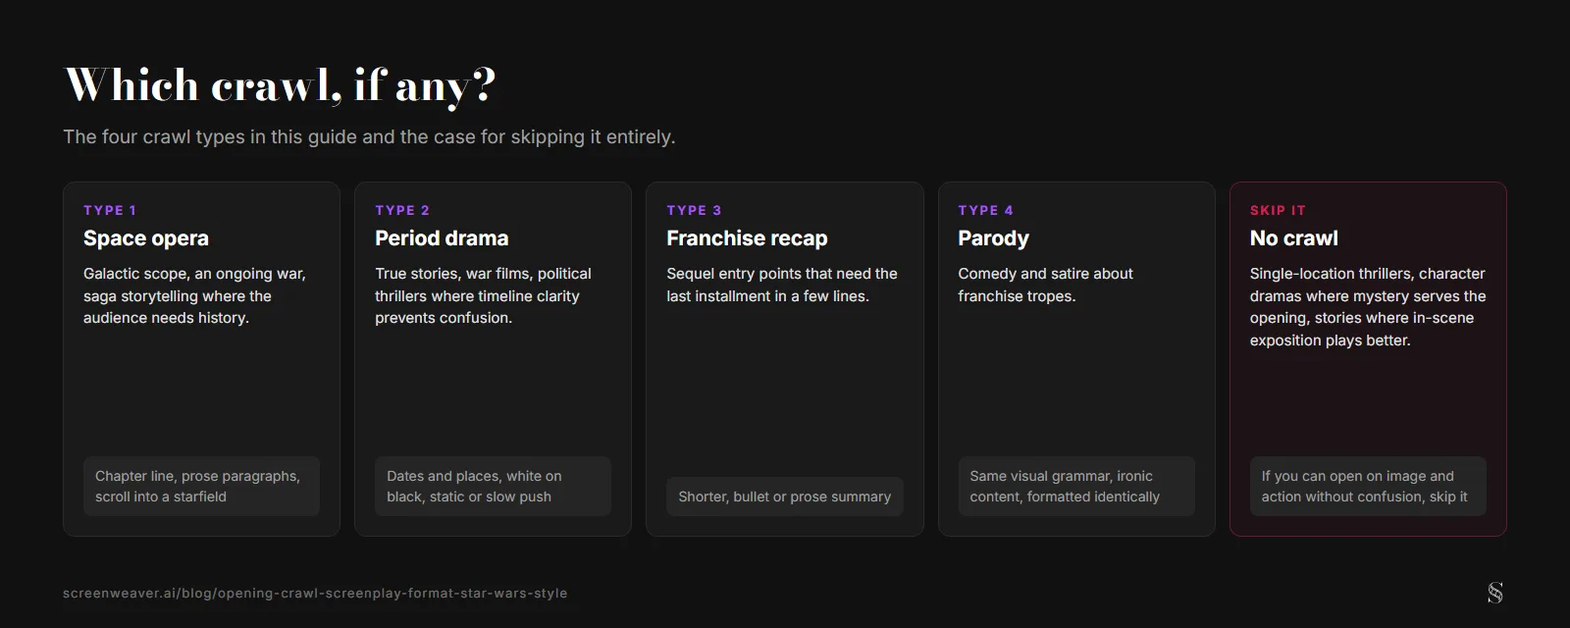Click the 'Chapter line, prose paragraphs' note box
This screenshot has width=1570, height=628.
click(x=201, y=486)
